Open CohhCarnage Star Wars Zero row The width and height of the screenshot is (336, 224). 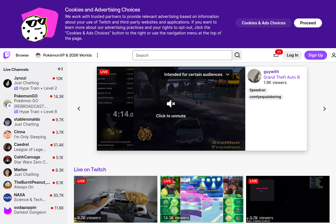coord(34,160)
